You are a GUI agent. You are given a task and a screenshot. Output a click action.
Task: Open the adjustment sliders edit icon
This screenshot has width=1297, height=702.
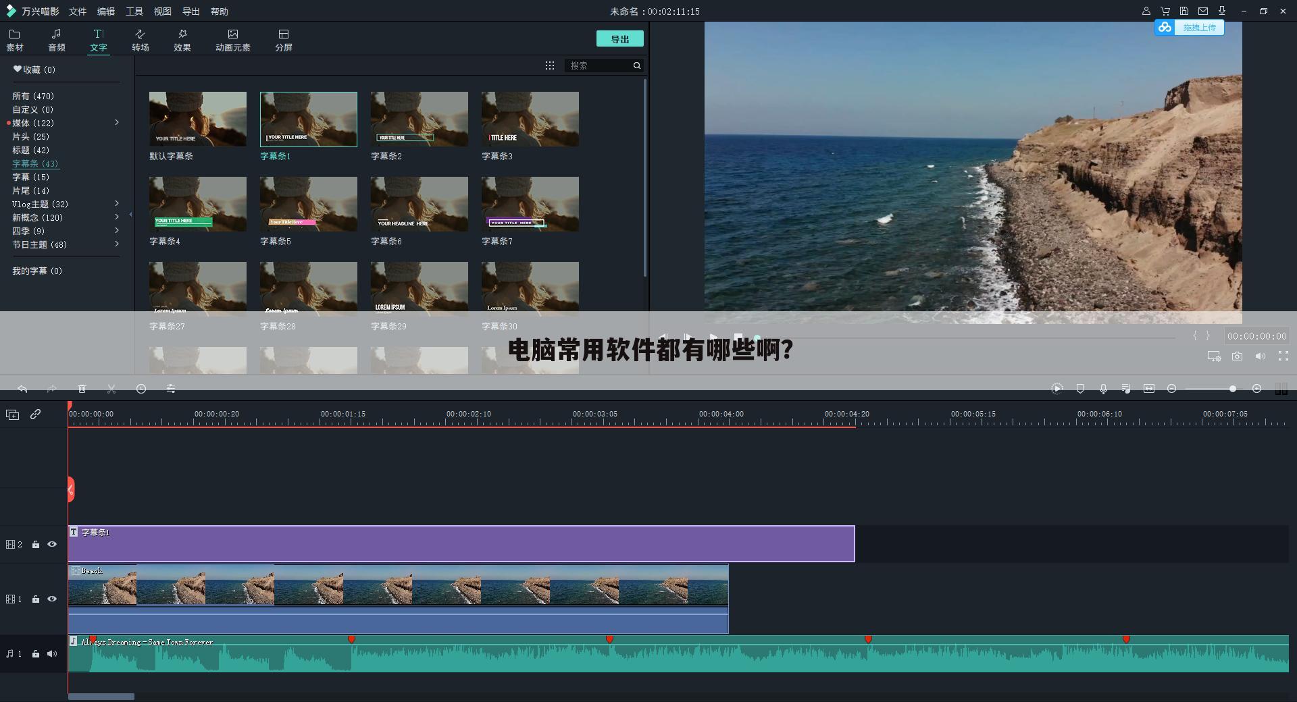tap(171, 389)
